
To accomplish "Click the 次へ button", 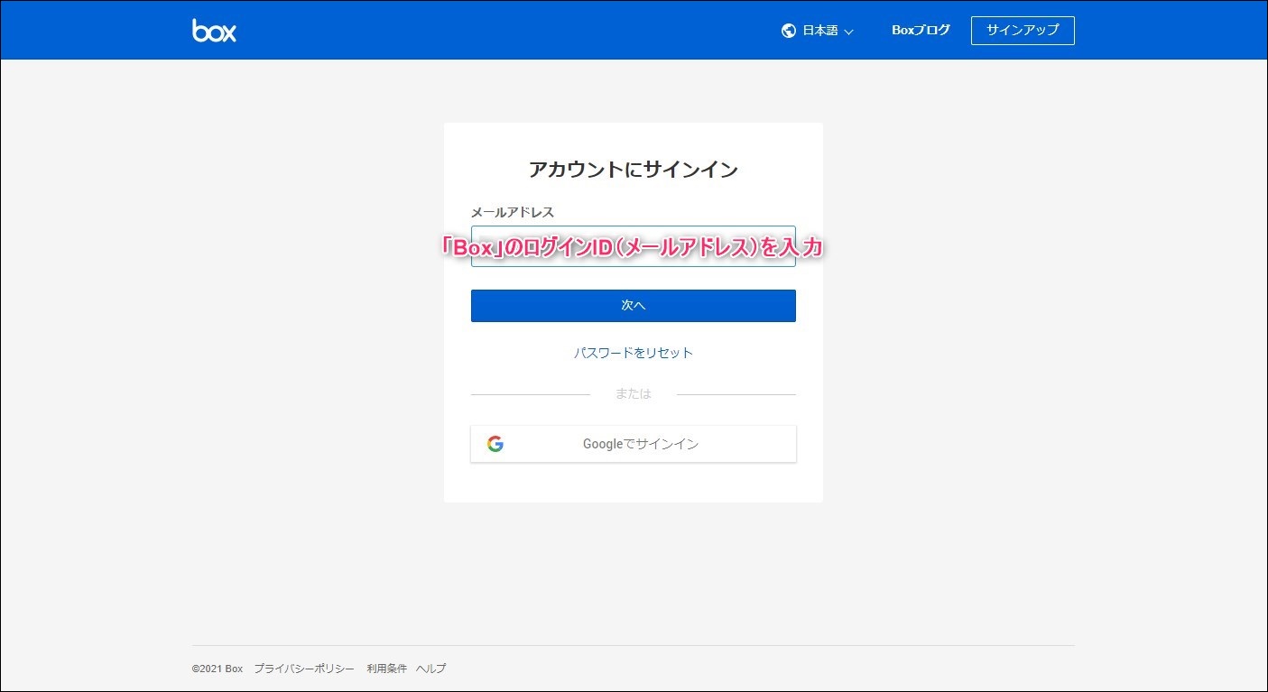I will click(x=633, y=306).
